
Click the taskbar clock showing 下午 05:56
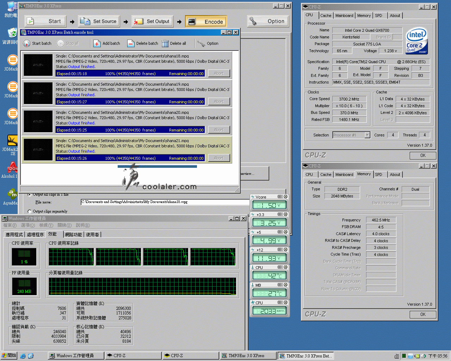[x=438, y=356]
